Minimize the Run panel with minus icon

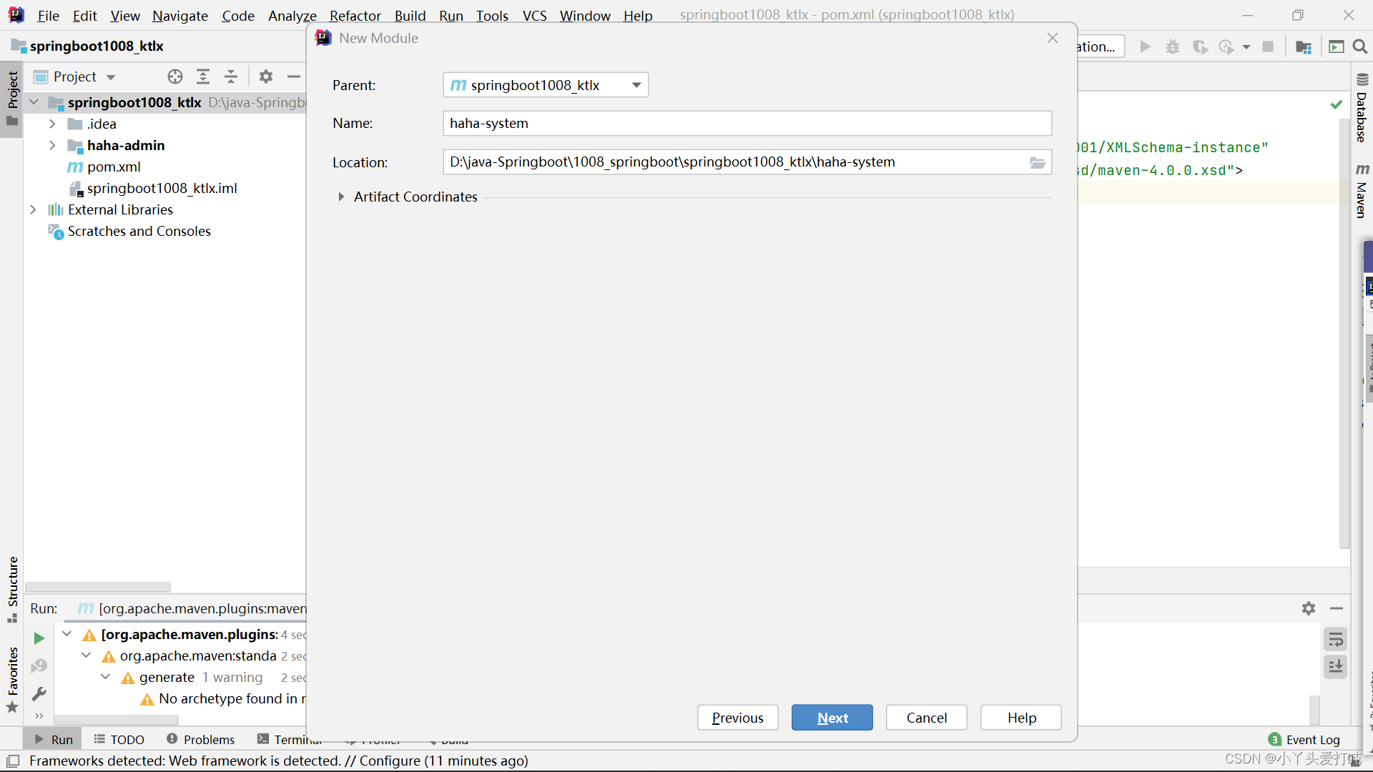point(1337,608)
